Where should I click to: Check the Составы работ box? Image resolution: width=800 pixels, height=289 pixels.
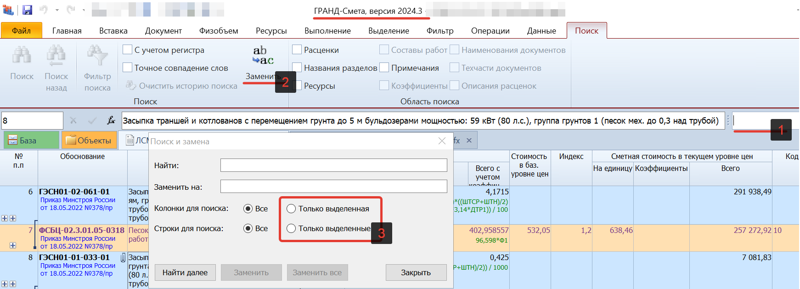(384, 50)
